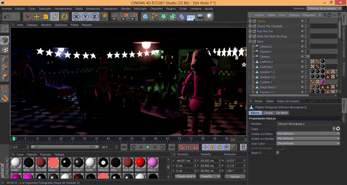The image size is (347, 185).
Task: Open the MoGraph menu
Action: pyautogui.click(x=140, y=9)
